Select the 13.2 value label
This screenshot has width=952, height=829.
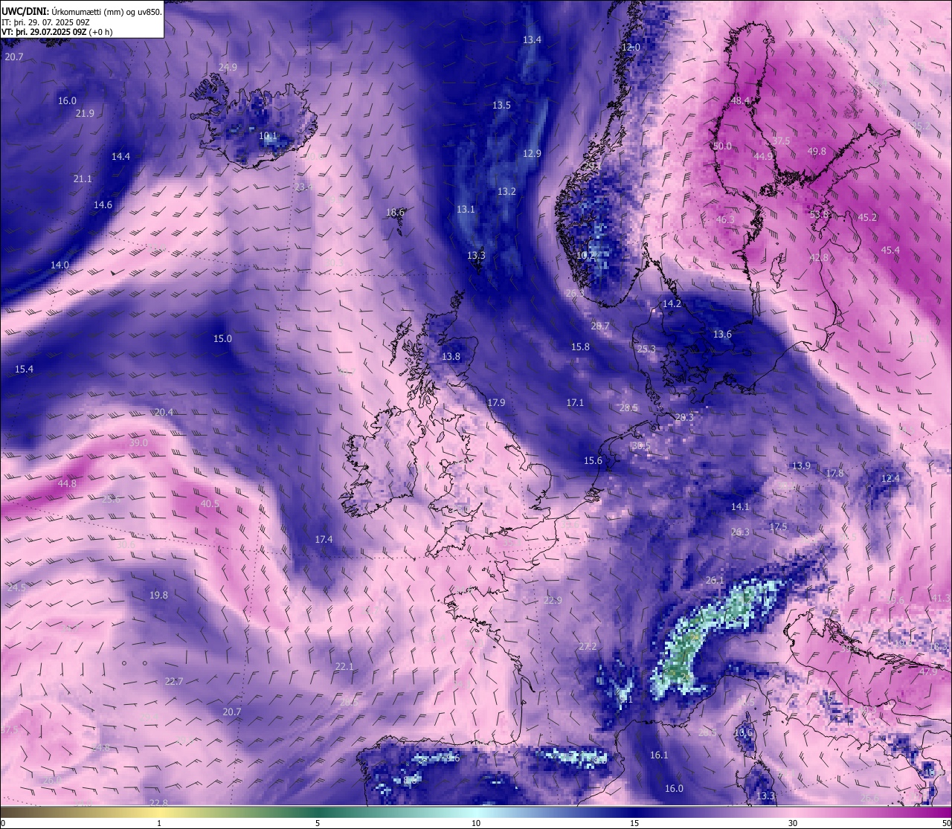(x=506, y=191)
